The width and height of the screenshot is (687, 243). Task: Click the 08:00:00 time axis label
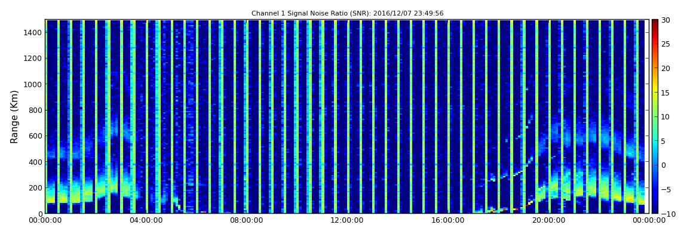click(x=247, y=220)
